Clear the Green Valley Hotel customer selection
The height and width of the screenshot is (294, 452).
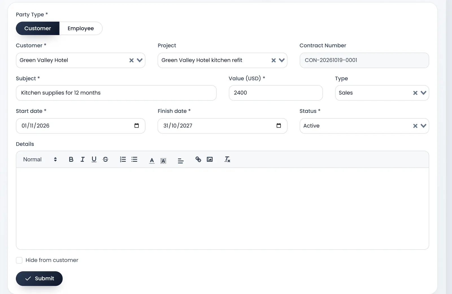click(x=131, y=60)
